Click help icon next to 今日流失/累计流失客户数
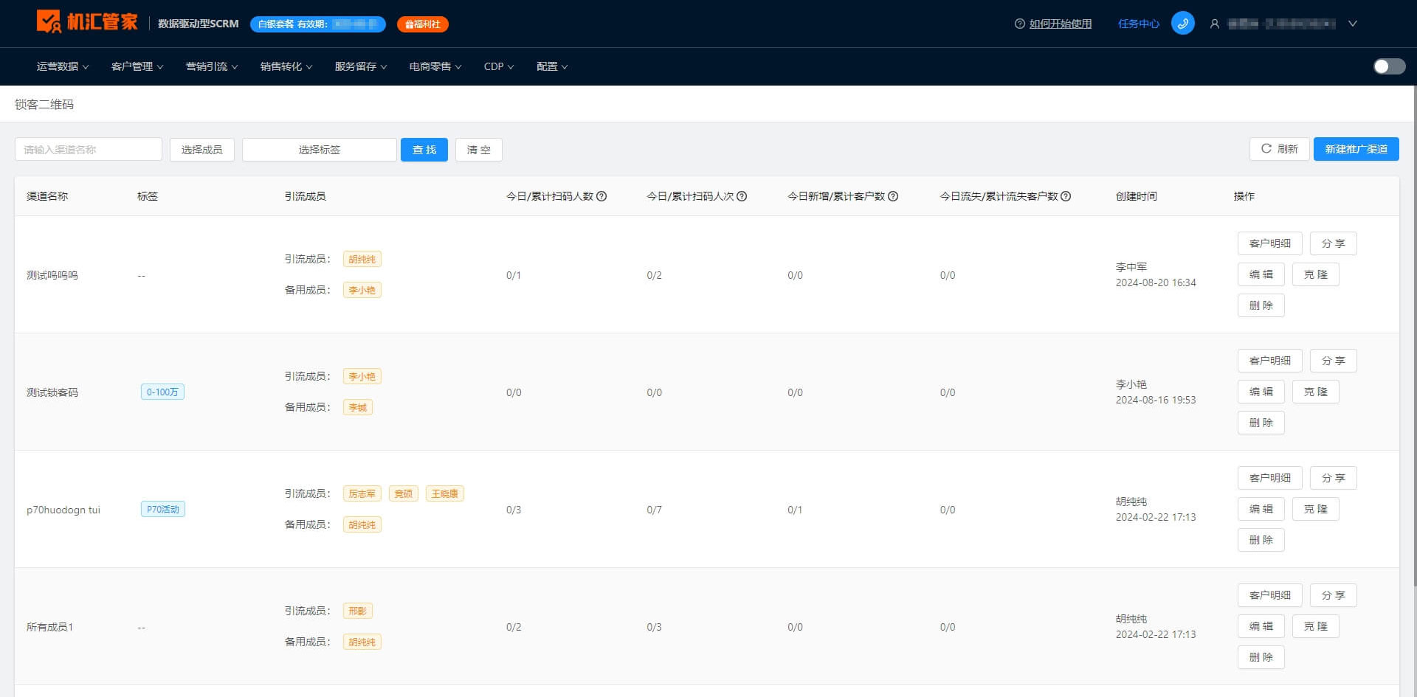Screen dimensions: 1417x697 click(1066, 196)
